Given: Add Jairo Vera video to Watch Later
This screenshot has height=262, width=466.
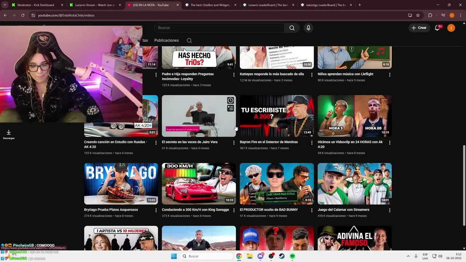Looking at the screenshot, I should coord(230,100).
